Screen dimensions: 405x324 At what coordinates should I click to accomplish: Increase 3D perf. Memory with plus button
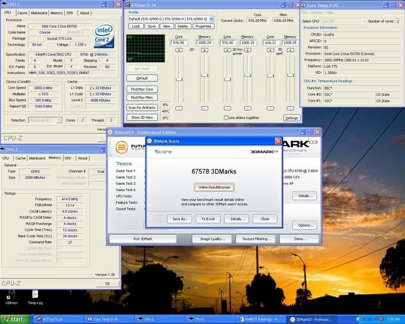point(290,50)
